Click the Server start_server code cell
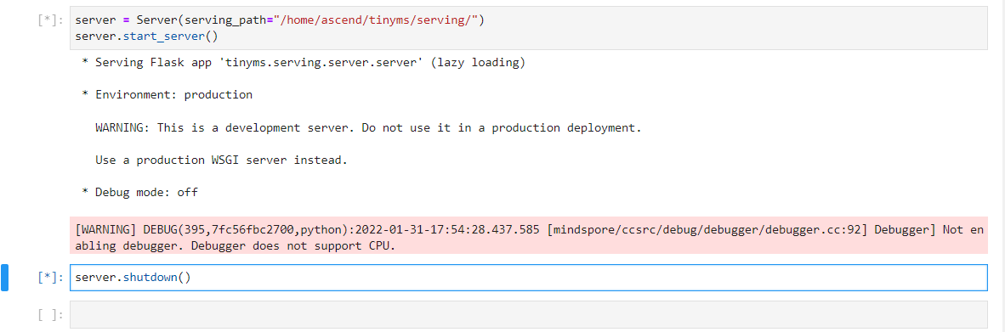This screenshot has height=332, width=1005. click(528, 28)
